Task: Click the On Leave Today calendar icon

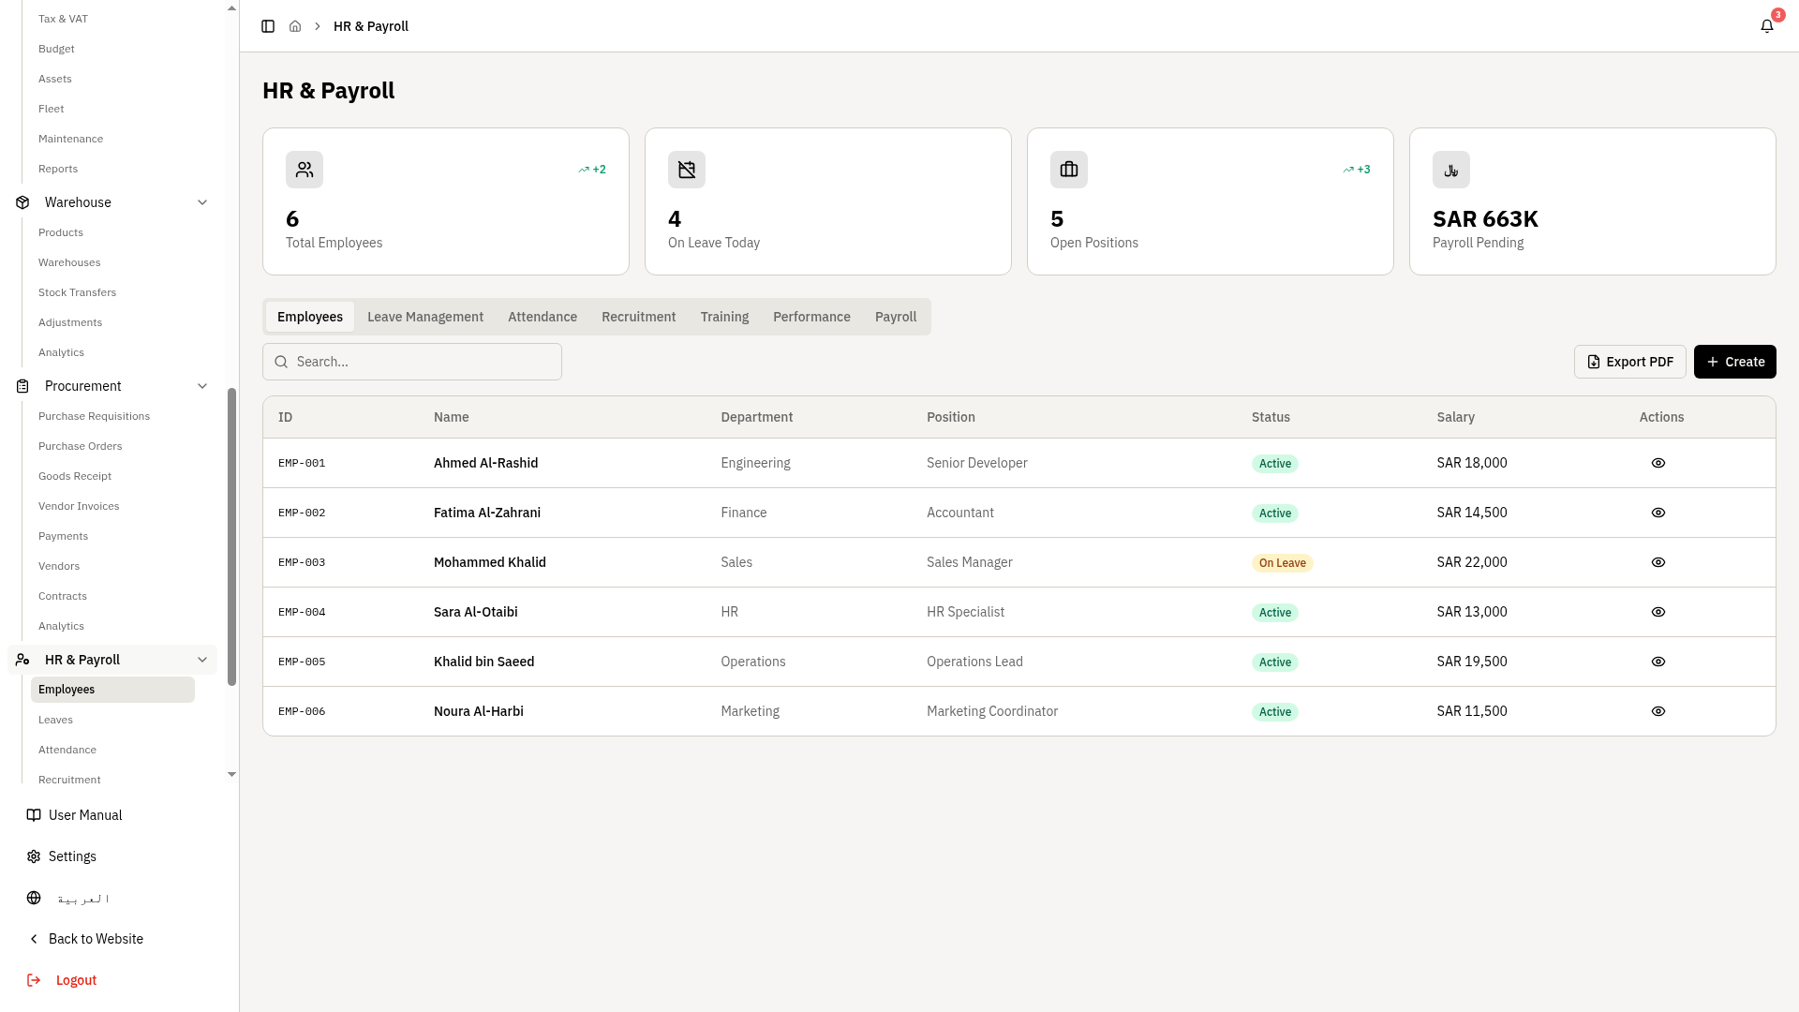Action: [x=687, y=170]
